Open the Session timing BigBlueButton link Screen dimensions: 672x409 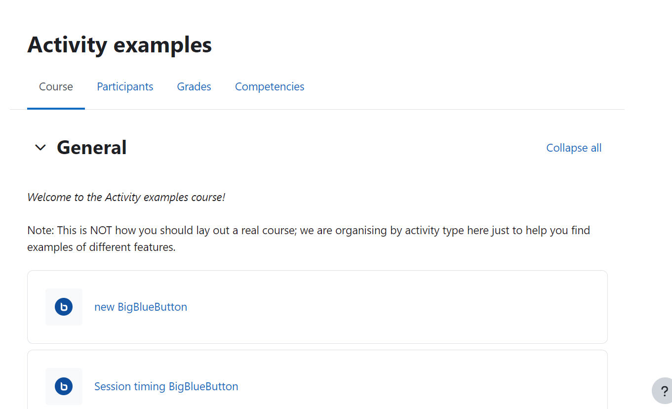(166, 386)
